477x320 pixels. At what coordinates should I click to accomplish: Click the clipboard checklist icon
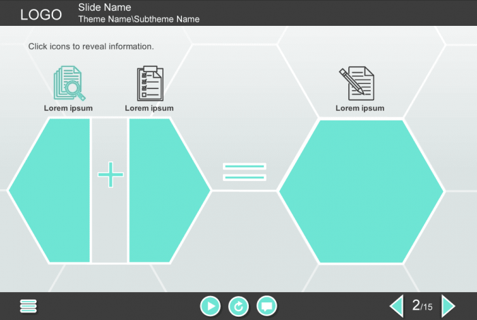coord(150,83)
